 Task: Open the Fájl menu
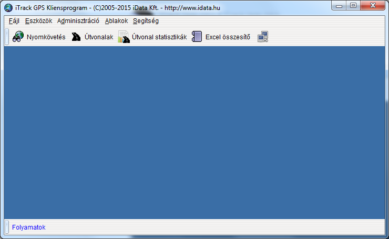point(14,21)
